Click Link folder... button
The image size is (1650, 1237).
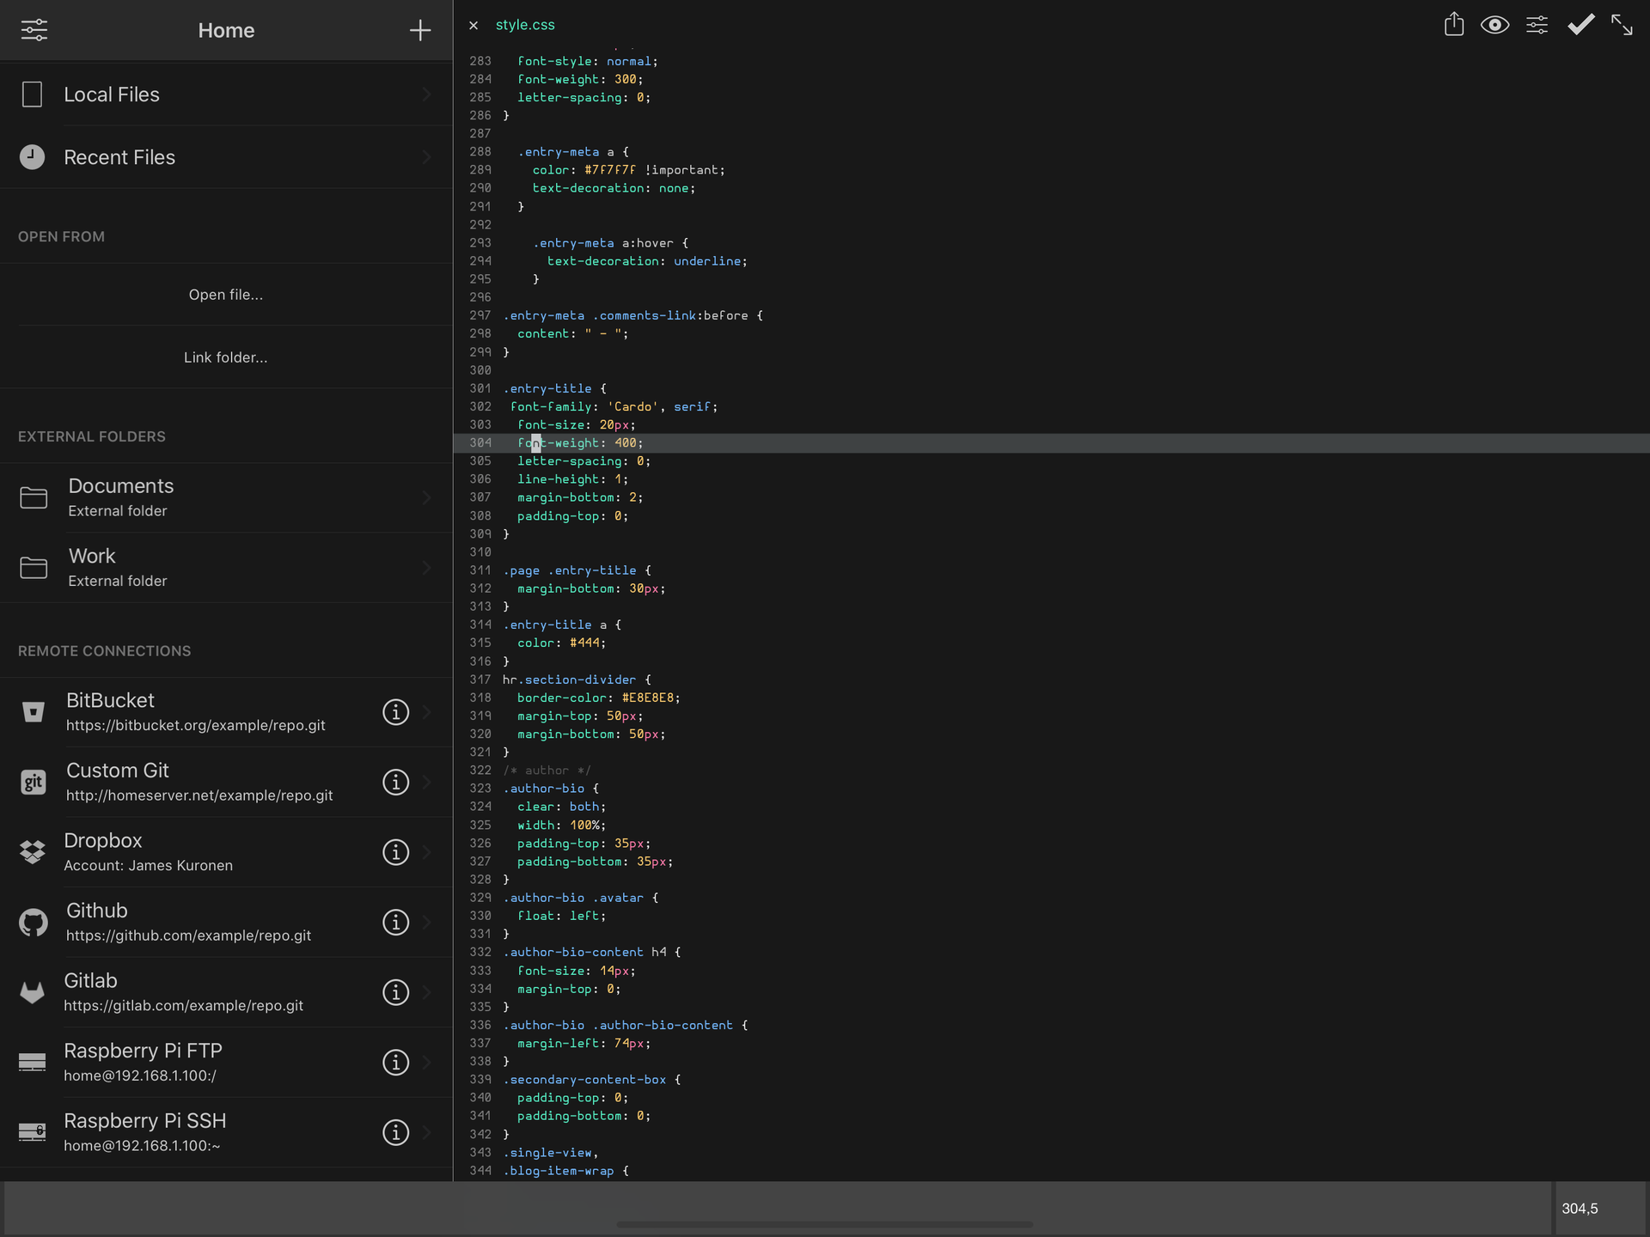pos(225,357)
